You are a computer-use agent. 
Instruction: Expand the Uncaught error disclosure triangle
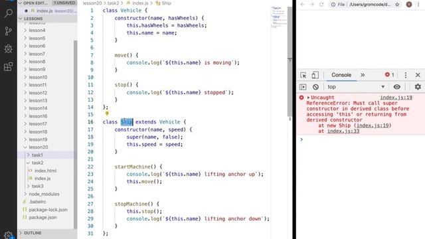point(308,98)
